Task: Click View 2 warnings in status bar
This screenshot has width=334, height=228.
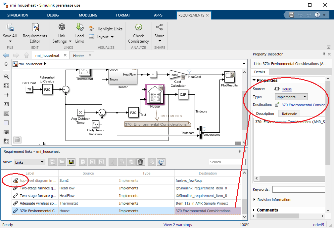Action: [x=178, y=225]
